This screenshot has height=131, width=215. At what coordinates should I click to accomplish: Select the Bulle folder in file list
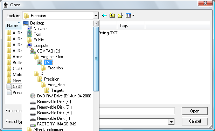(14, 63)
